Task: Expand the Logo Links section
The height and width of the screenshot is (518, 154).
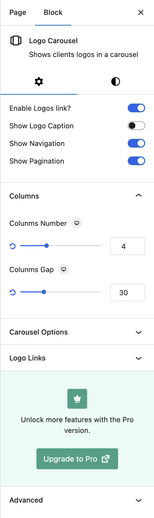Action: pos(77,358)
